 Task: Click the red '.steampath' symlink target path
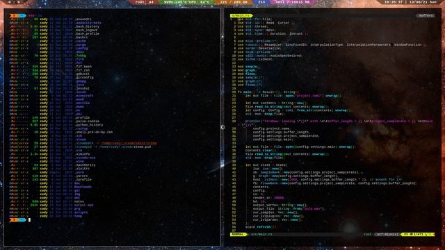pos(129,144)
